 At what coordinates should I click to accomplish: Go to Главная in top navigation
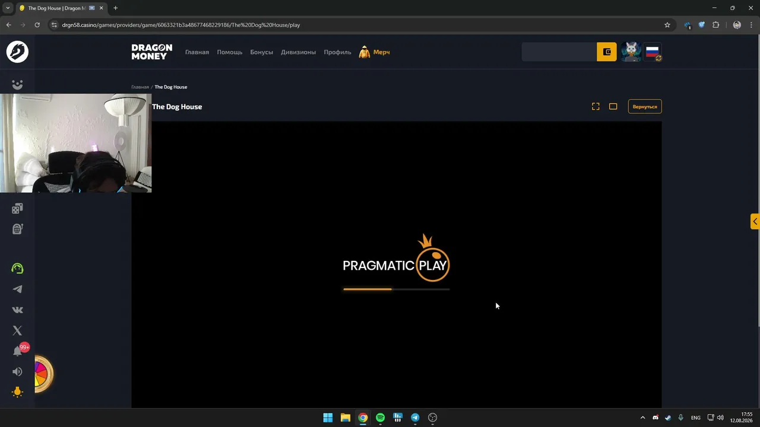coord(197,52)
